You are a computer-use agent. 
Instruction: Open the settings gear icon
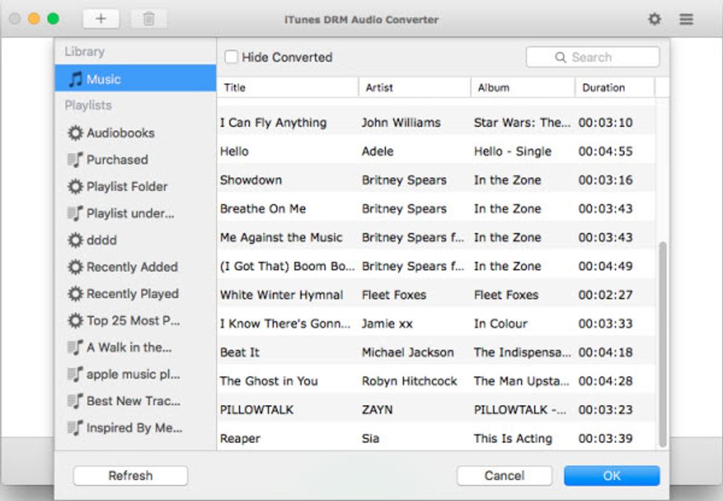(654, 19)
